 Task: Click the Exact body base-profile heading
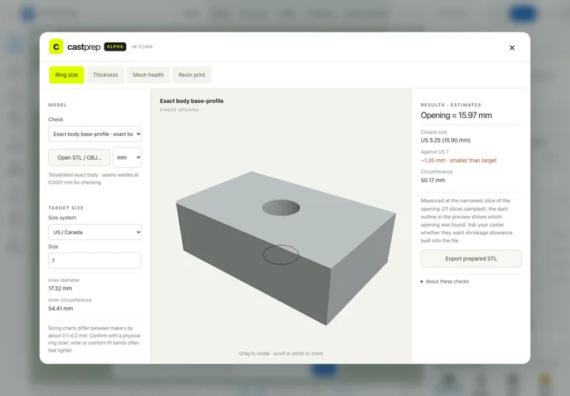(192, 101)
